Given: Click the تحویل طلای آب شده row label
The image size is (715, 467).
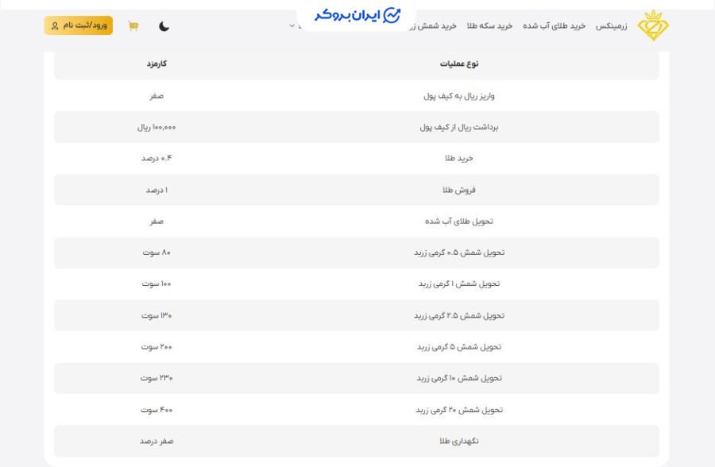Looking at the screenshot, I should (x=459, y=222).
